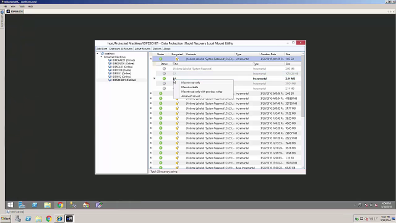Click encryption lock icon in 37.52 MB row
This screenshot has height=223, width=396.
click(x=177, y=113)
